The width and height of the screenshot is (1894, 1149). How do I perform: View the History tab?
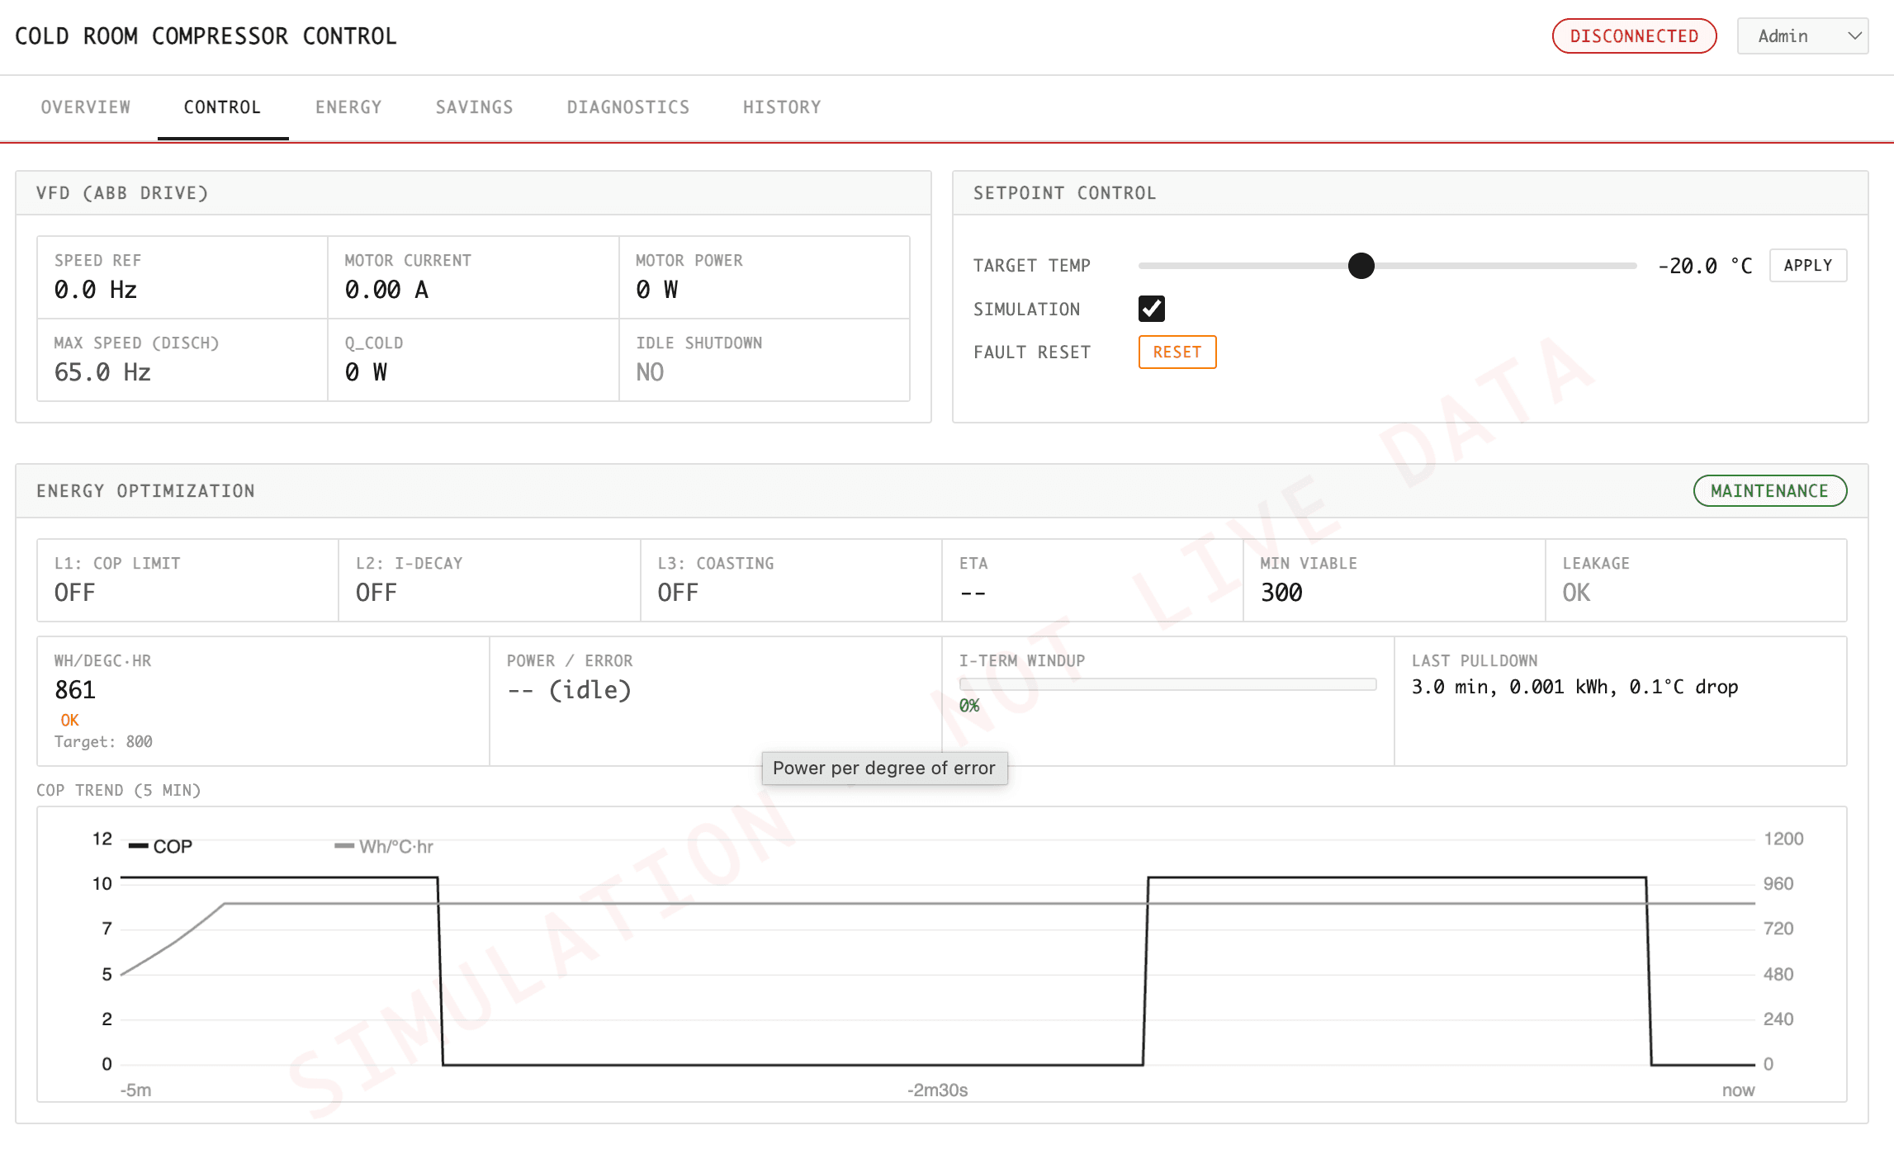coord(782,107)
